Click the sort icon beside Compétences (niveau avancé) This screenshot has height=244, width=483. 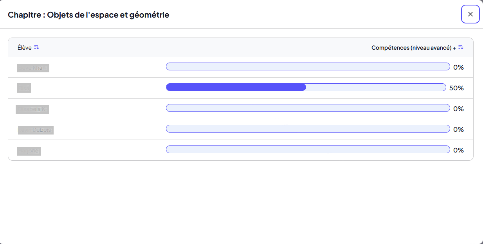[x=461, y=47]
